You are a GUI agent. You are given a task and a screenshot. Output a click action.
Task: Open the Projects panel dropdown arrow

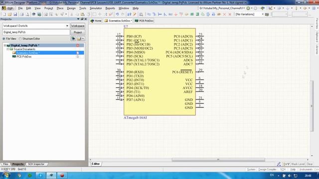click(x=78, y=19)
